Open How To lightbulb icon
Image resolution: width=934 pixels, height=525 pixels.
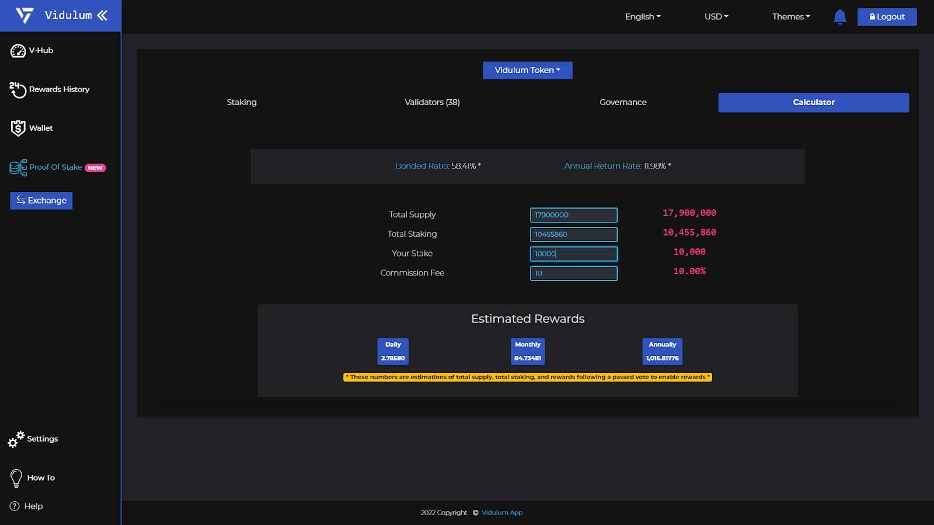pos(16,478)
